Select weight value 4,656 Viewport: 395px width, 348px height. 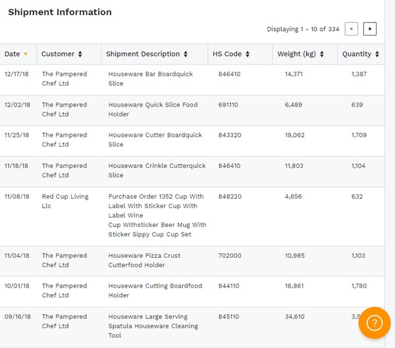293,197
